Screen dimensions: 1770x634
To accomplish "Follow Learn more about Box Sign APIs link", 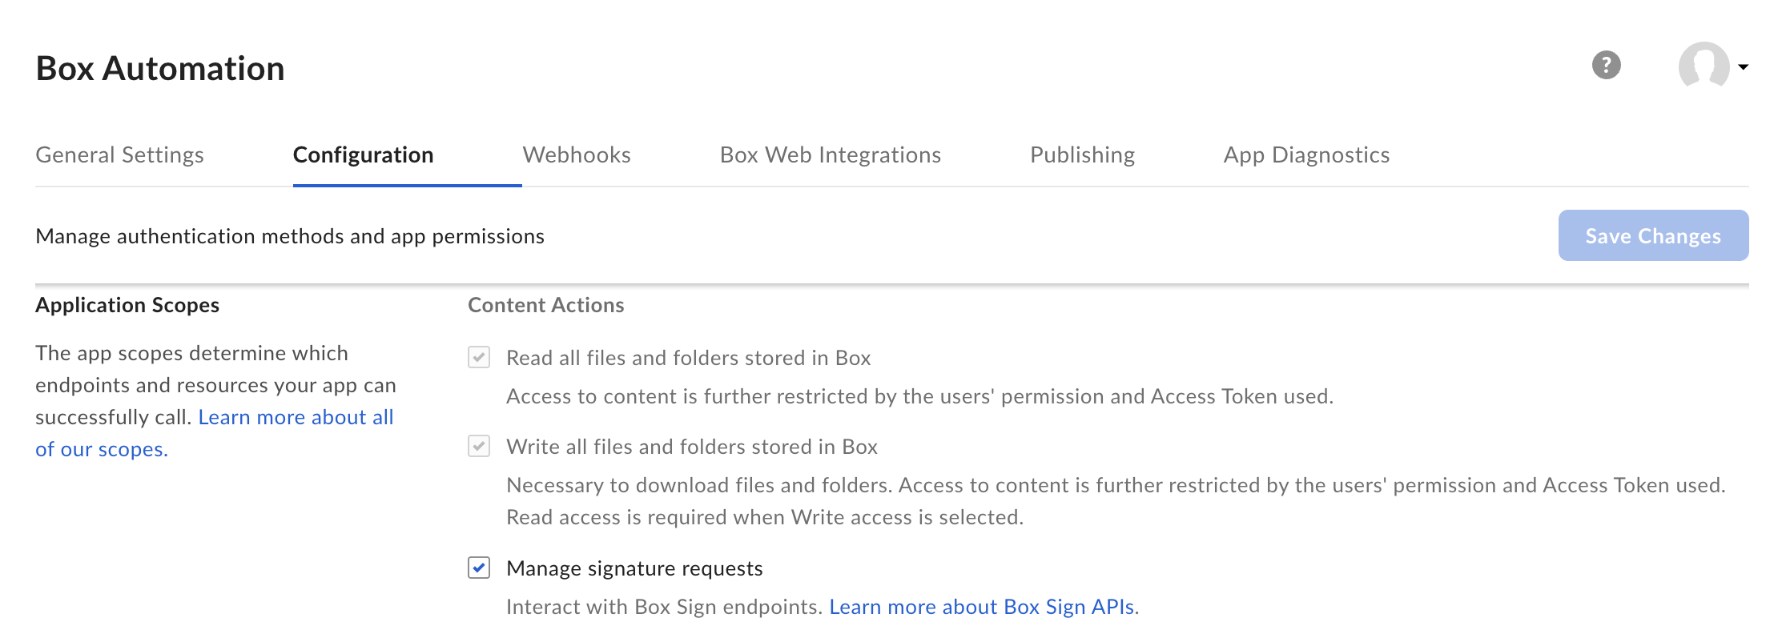I will click(x=982, y=607).
